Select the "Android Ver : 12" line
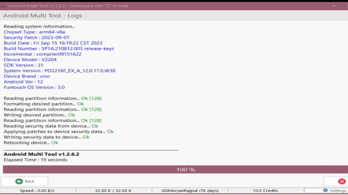348x195 pixels. [23, 82]
